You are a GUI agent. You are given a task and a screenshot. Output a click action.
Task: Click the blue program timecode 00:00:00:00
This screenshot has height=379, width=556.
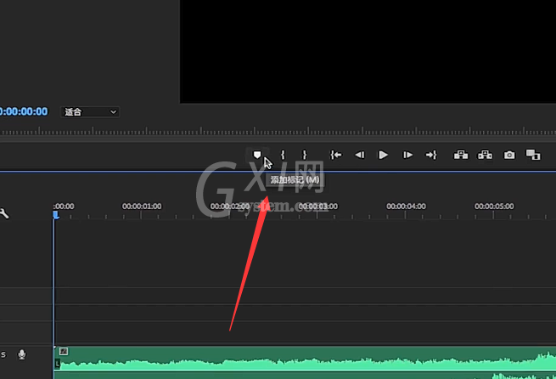[x=24, y=112]
